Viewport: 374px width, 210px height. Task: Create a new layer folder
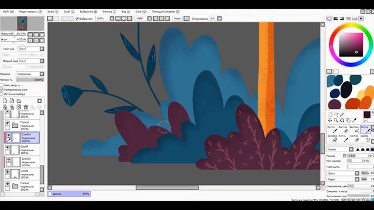(19, 101)
